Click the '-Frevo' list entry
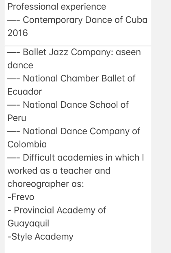Viewport: 171px width, 253px height. point(21,197)
